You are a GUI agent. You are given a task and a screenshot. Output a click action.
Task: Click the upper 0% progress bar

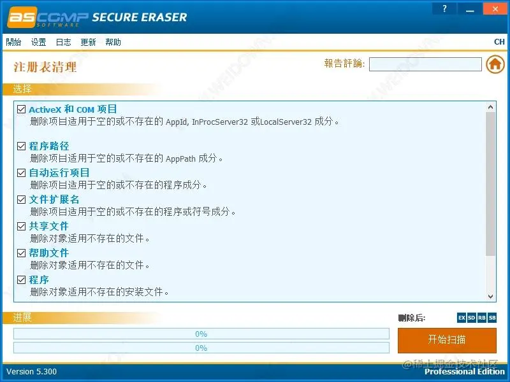pos(201,334)
